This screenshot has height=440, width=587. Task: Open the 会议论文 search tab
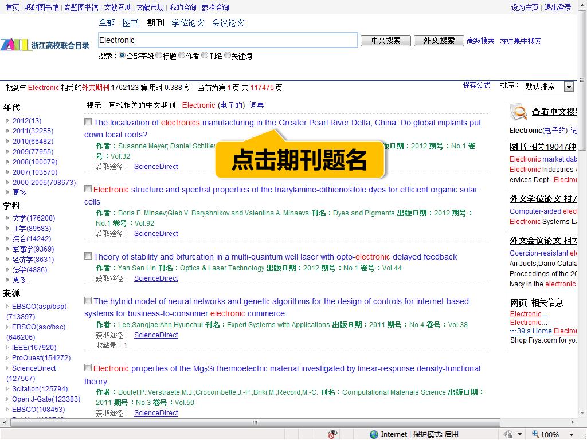click(x=228, y=23)
